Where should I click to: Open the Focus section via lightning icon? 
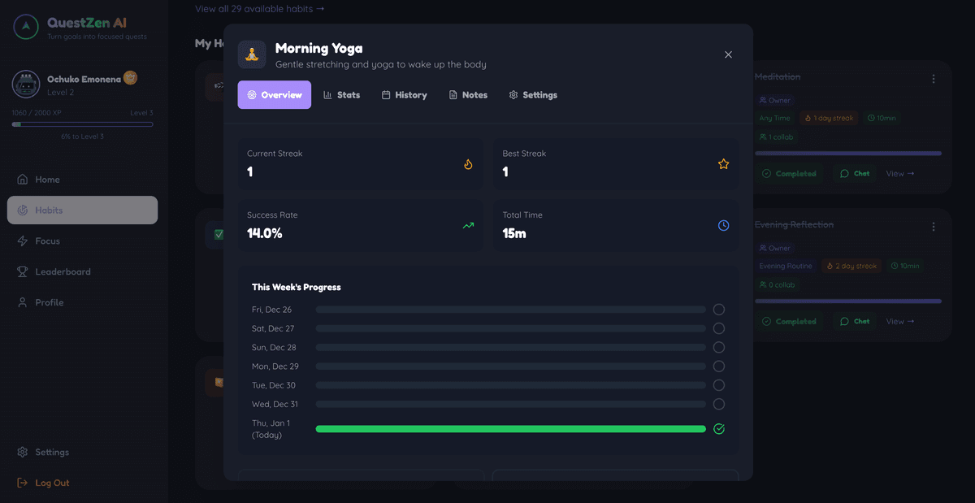click(x=22, y=241)
